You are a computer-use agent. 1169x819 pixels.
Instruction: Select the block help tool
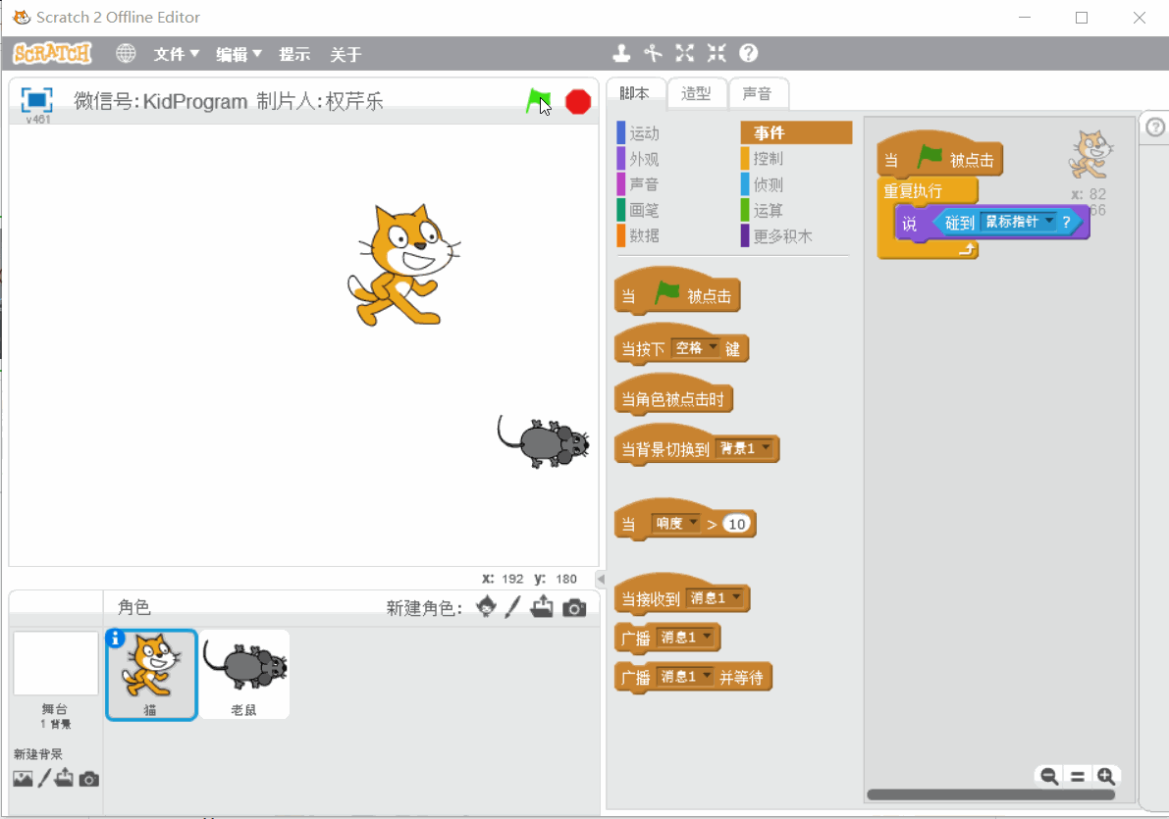click(749, 53)
